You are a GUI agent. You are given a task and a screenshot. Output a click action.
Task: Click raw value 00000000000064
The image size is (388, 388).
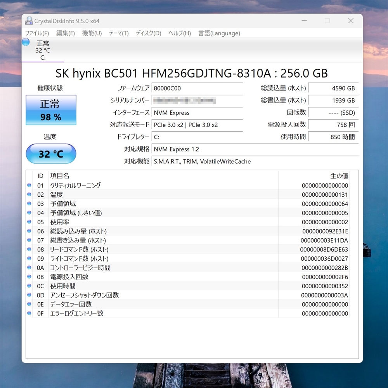tap(325, 204)
